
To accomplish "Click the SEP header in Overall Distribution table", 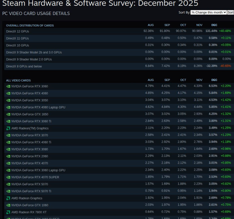I will [167, 25].
